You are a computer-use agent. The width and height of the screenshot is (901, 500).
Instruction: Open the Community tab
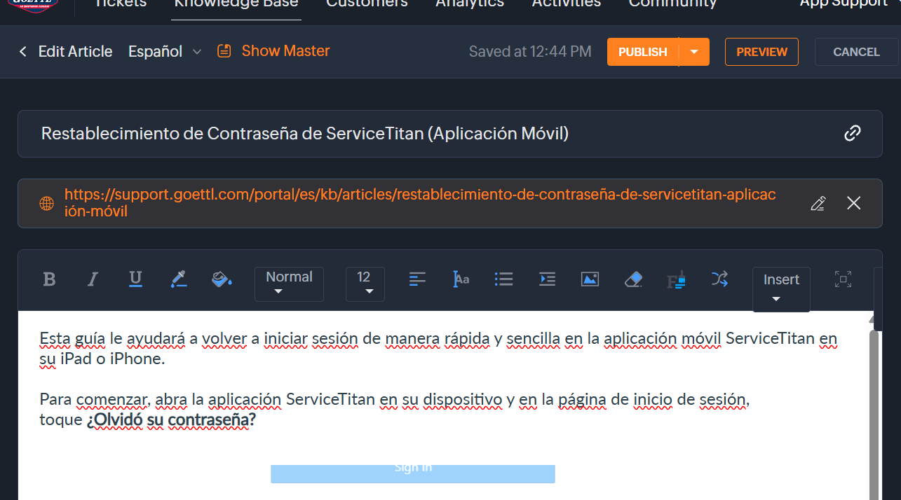pyautogui.click(x=672, y=4)
